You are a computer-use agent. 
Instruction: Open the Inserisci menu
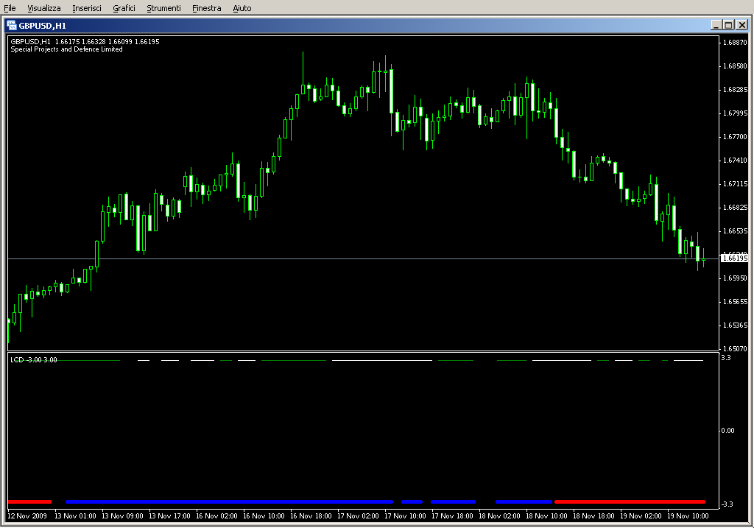(x=87, y=8)
